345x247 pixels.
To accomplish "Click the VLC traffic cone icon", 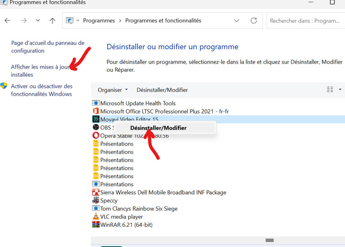I will (x=96, y=216).
